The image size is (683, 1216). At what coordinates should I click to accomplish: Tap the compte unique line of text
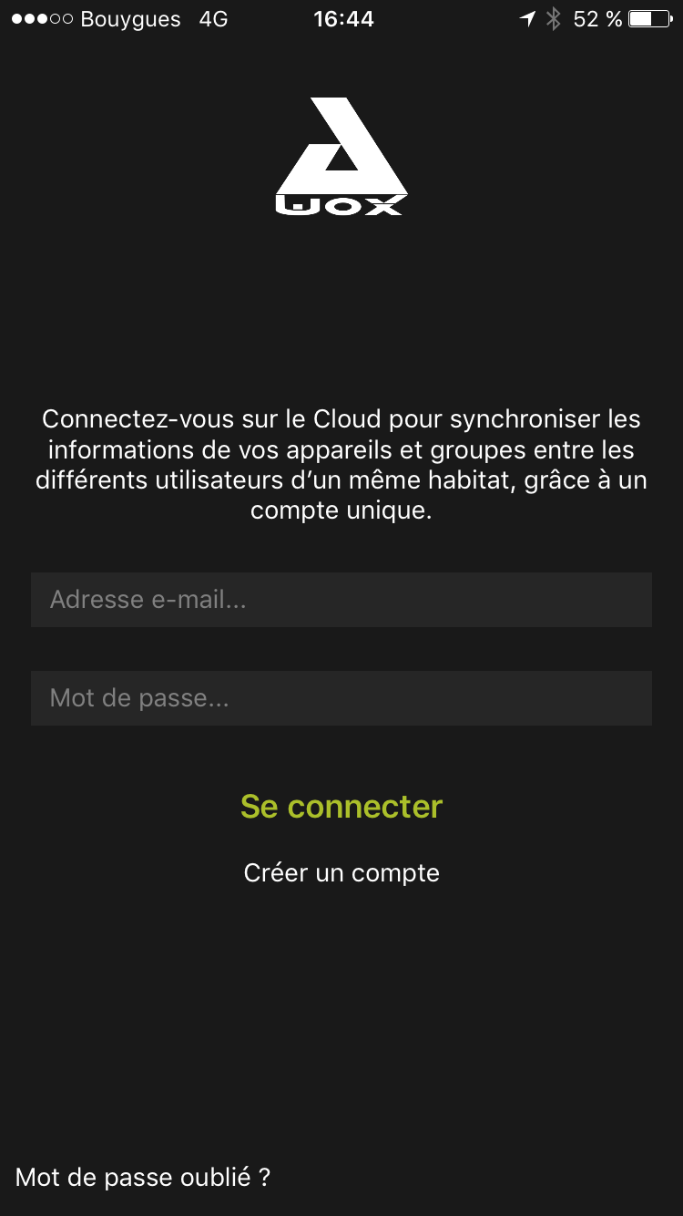coord(341,510)
